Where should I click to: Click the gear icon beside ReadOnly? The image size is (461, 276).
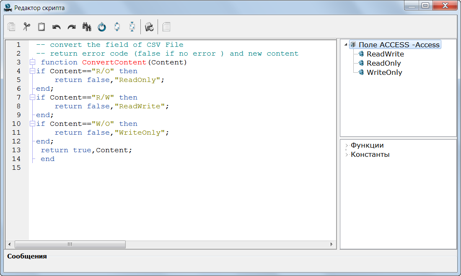pos(361,63)
